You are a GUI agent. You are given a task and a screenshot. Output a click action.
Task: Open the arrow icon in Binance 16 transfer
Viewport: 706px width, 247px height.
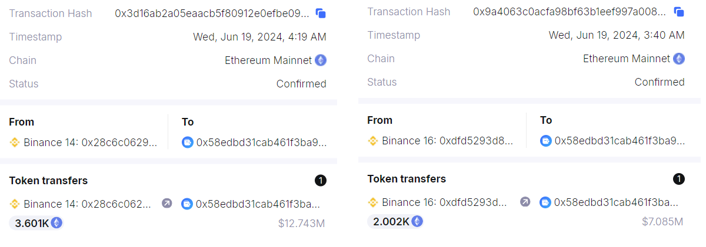(525, 202)
